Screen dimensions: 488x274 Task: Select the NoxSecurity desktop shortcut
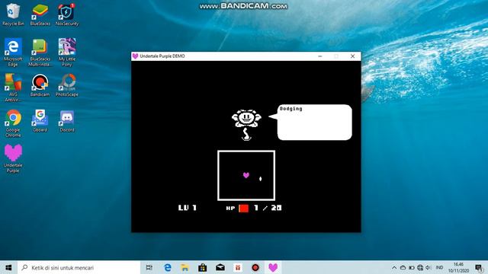click(67, 14)
